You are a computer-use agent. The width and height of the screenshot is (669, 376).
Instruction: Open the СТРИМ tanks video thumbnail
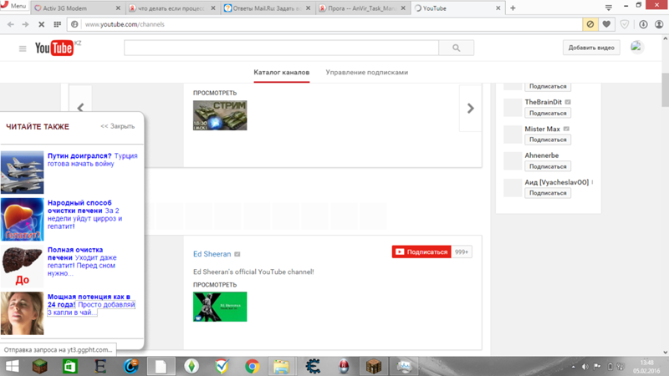[220, 115]
